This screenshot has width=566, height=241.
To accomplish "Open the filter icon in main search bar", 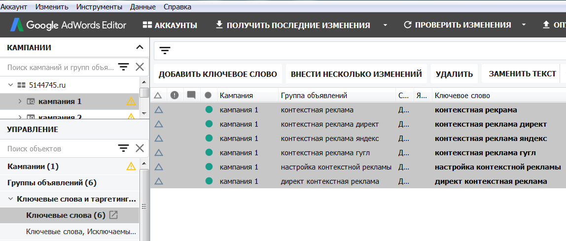I will (165, 51).
